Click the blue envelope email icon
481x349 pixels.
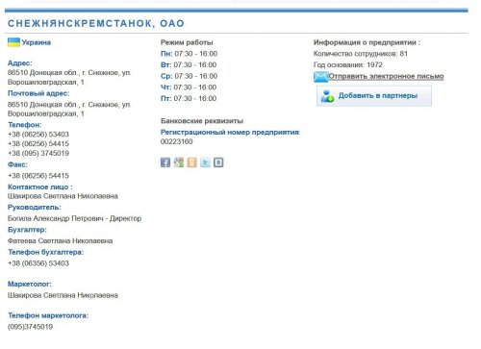[320, 77]
